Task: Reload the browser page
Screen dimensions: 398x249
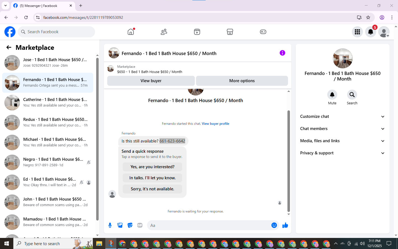Action: (x=26, y=17)
